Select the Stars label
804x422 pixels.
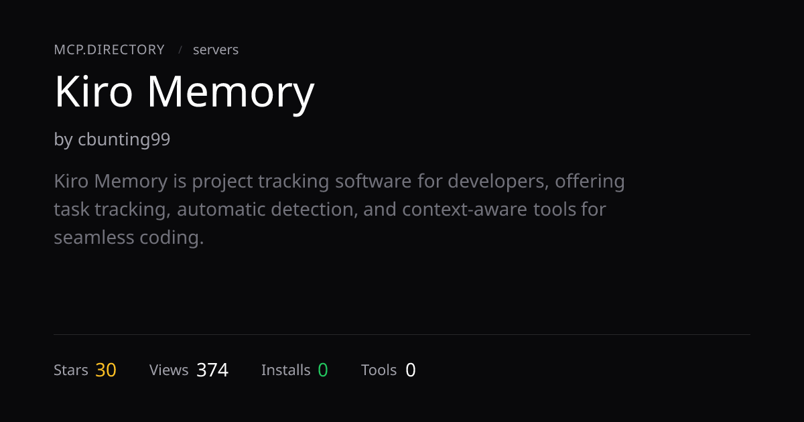tap(71, 370)
